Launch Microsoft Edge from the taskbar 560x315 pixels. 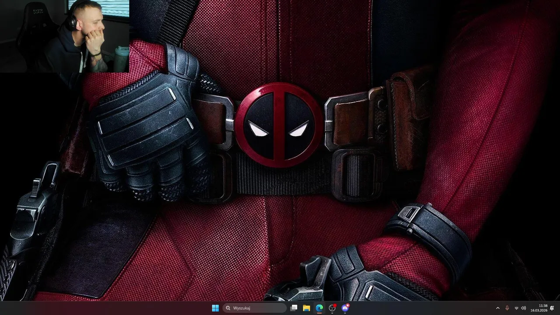319,308
